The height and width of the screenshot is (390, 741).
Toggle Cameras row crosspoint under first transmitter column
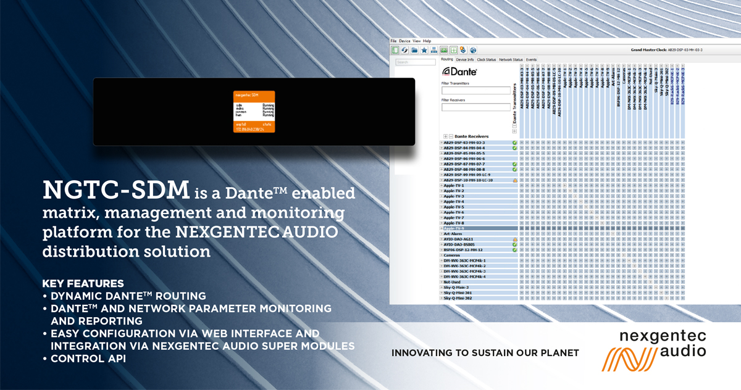pos(522,255)
